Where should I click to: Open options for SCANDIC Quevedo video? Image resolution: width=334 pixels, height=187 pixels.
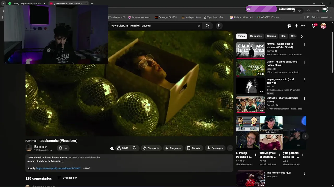304,98
